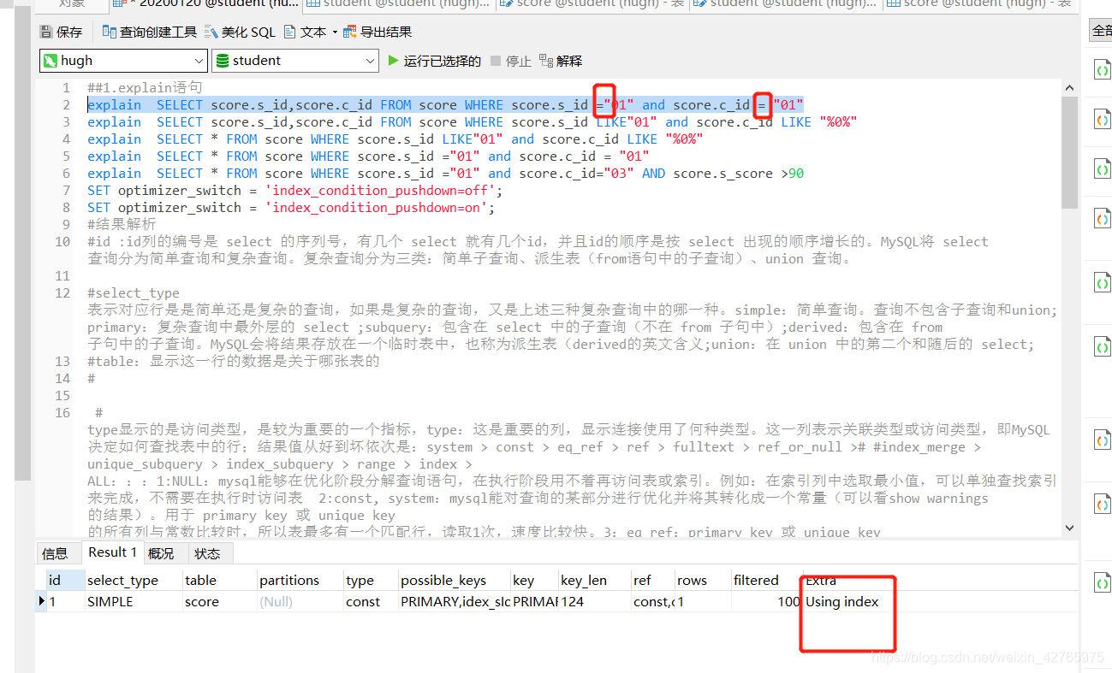Click the 美化 SQL beautify button
The width and height of the screenshot is (1112, 673).
(x=240, y=32)
